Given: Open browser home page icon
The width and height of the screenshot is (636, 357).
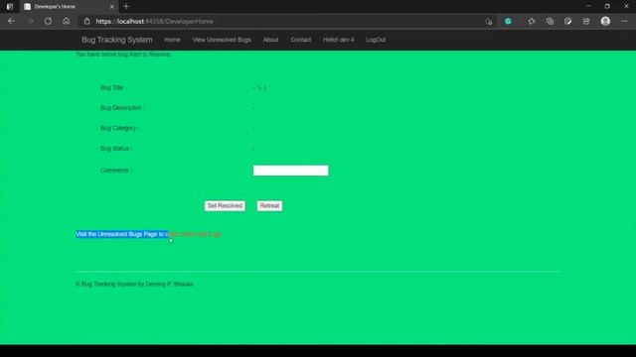Looking at the screenshot, I should 67,21.
